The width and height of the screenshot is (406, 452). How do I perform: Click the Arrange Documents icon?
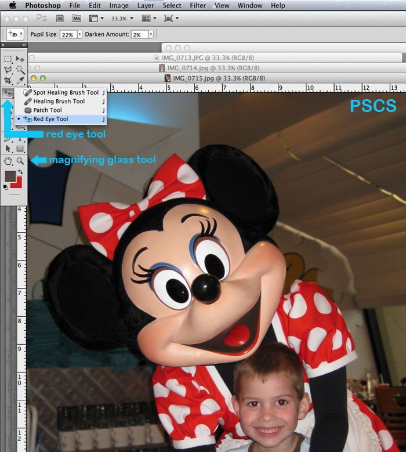click(x=146, y=19)
